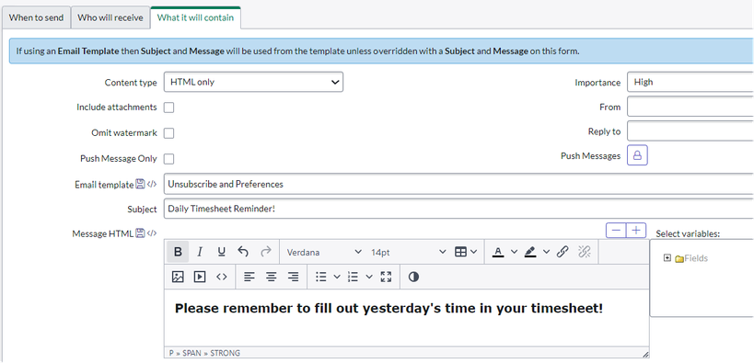Insert a media or video element
This screenshot has height=363, width=754.
[x=200, y=277]
